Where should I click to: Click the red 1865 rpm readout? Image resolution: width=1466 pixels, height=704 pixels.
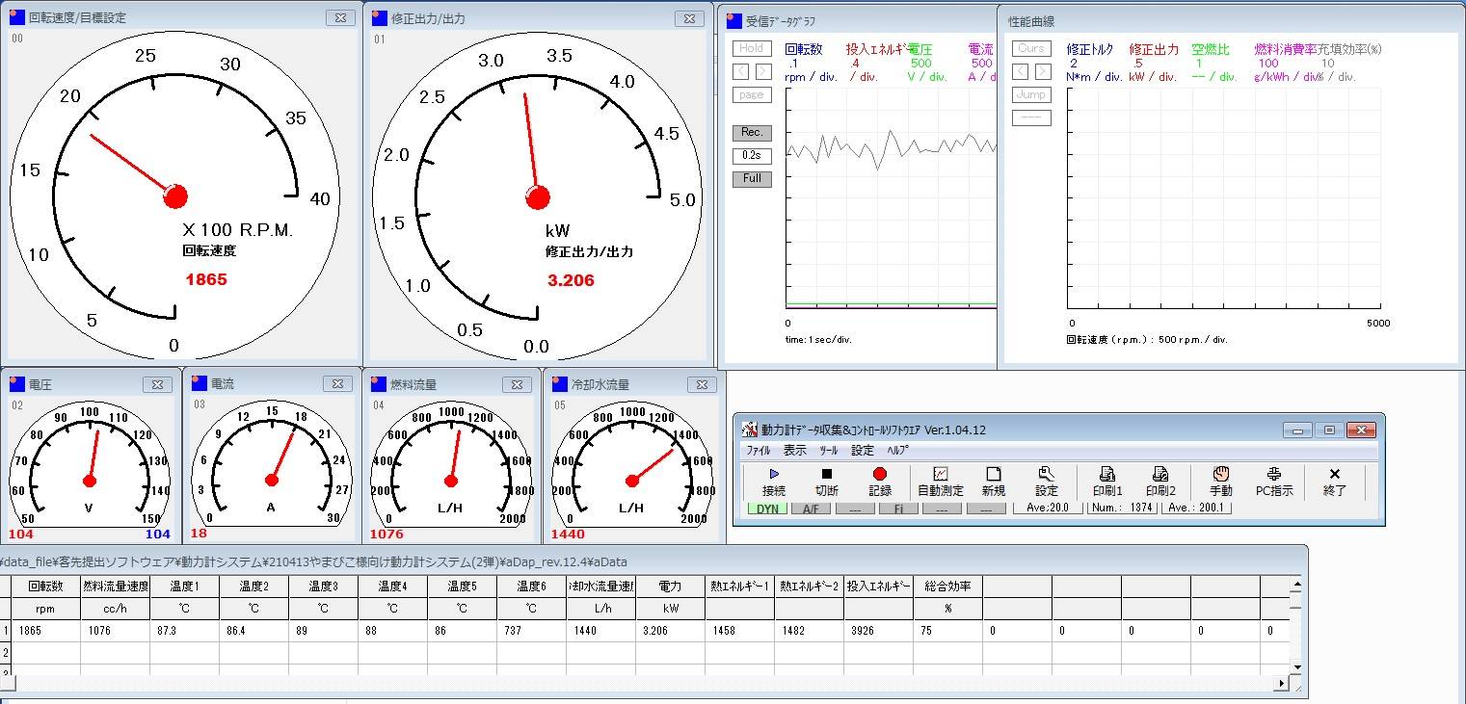click(206, 279)
